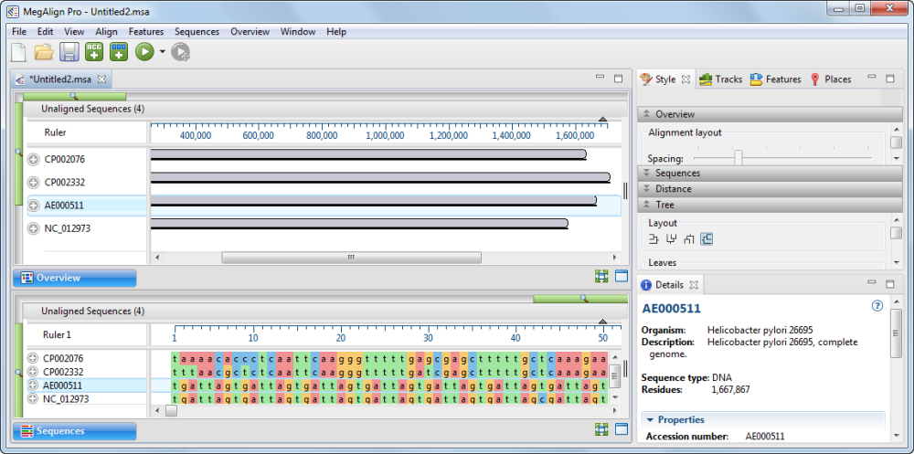Open the Edit menu
The height and width of the screenshot is (454, 914).
click(46, 31)
